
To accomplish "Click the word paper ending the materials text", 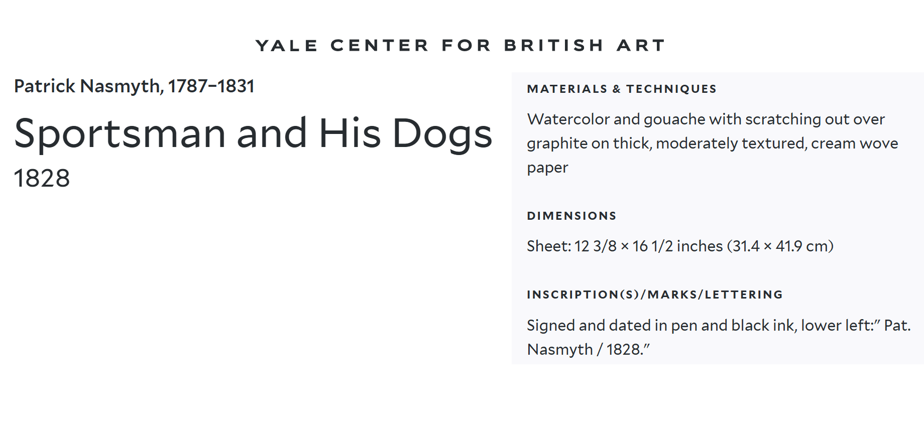I will (547, 168).
